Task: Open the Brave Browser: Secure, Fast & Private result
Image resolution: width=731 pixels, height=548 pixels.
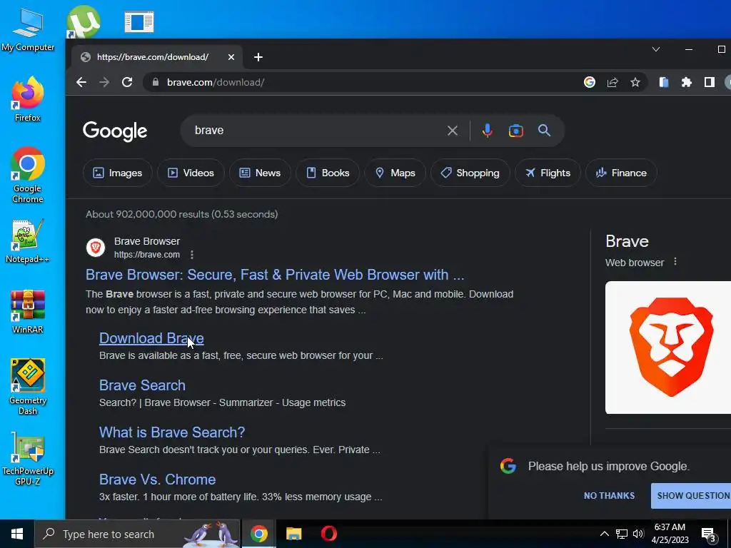Action: [x=275, y=275]
